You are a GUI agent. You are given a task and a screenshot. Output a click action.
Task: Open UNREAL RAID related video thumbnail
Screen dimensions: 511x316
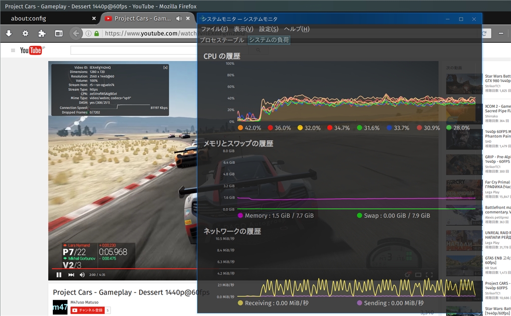click(464, 240)
